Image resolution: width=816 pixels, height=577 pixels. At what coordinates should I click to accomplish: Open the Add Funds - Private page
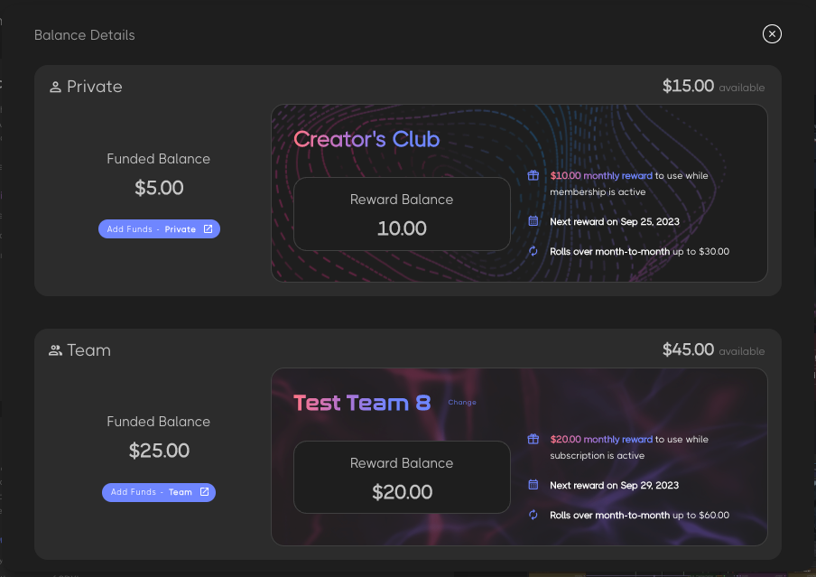(x=159, y=228)
